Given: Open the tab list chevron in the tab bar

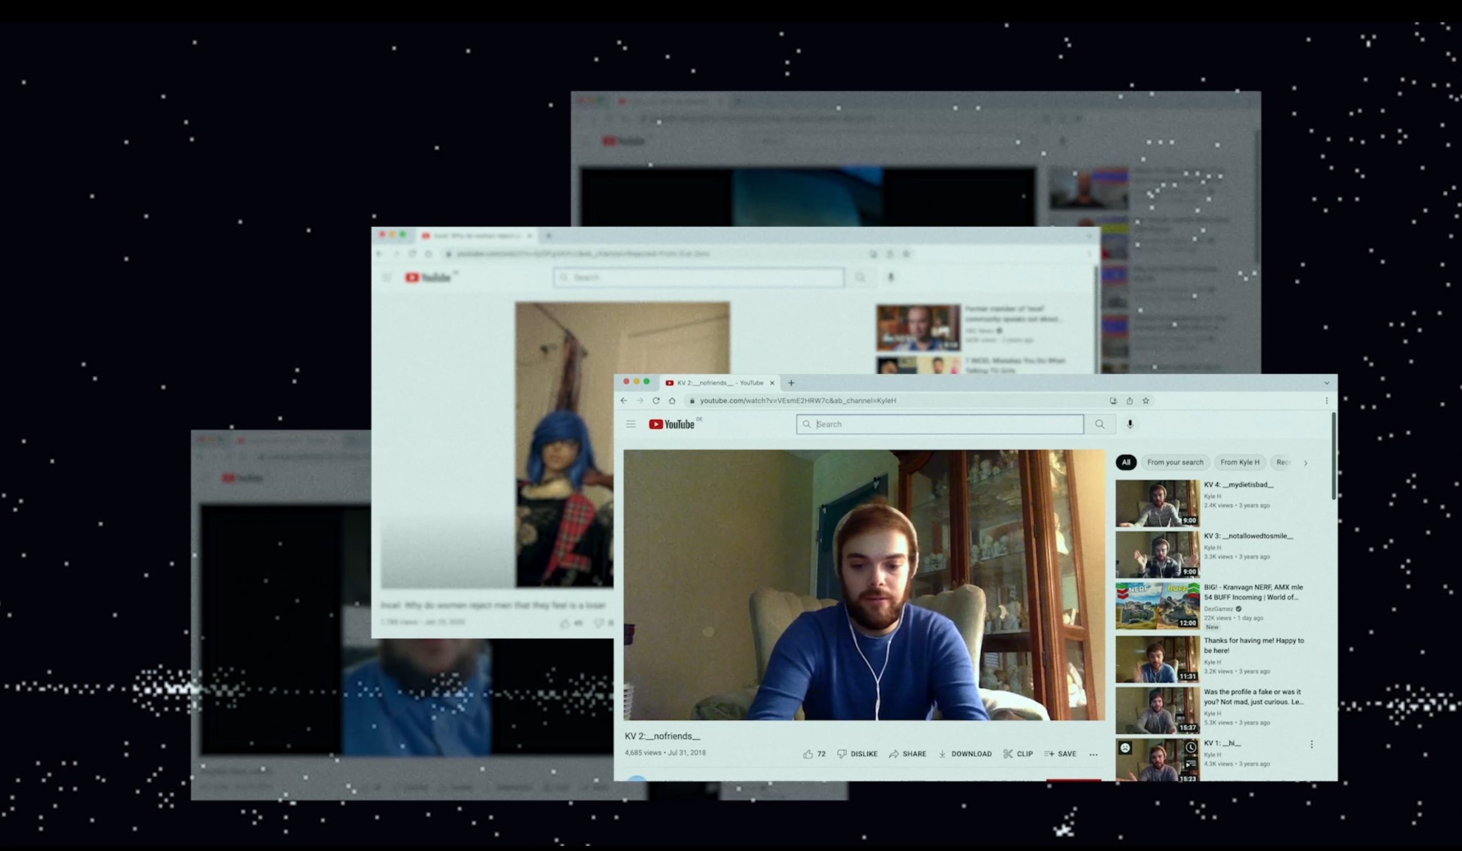Looking at the screenshot, I should [x=1326, y=383].
